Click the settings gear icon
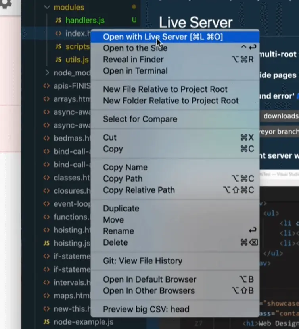This screenshot has width=299, height=329. tap(6, 4)
